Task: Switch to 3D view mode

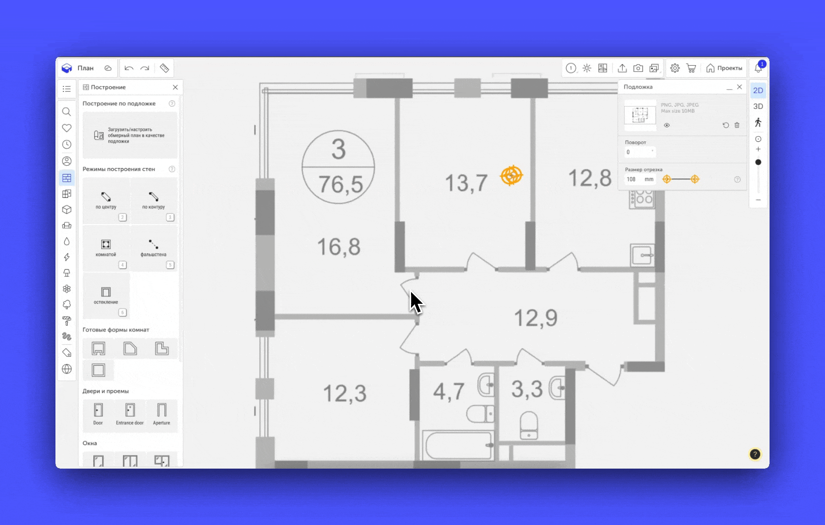Action: pos(758,106)
